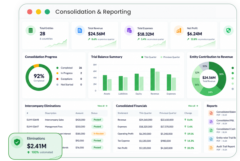Open the Audit Trail Report link

click(x=225, y=146)
